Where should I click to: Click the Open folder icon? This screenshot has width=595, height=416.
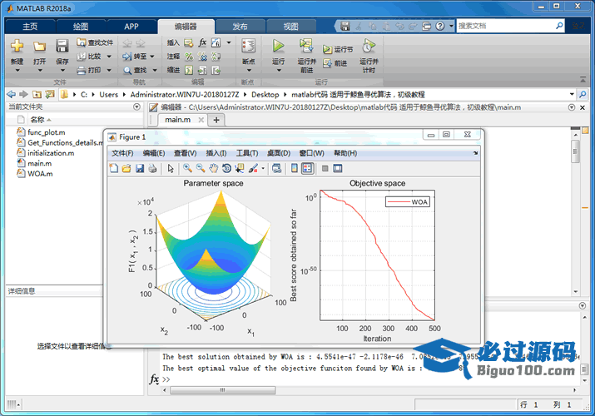[39, 47]
